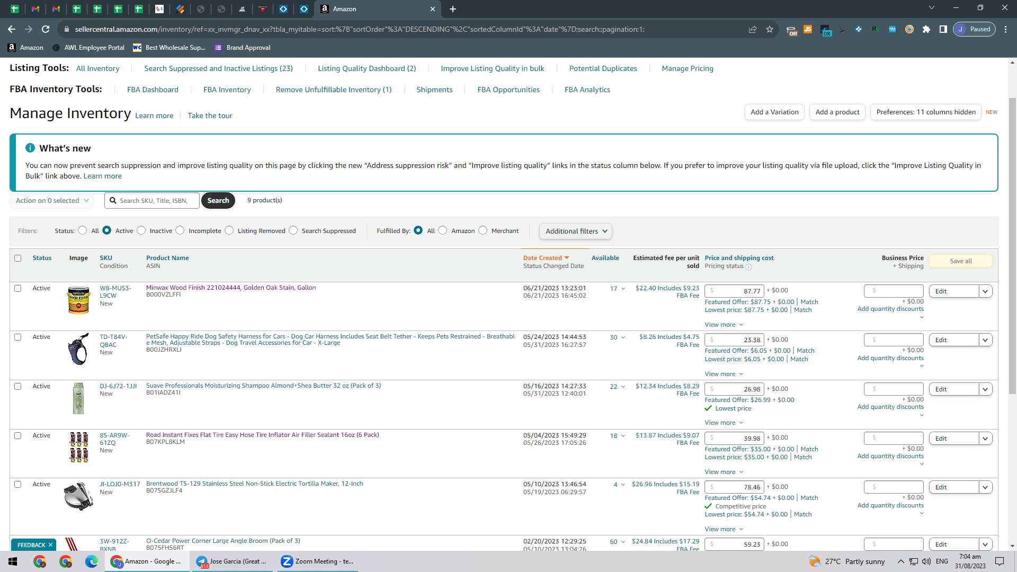Click the SKU search input field
The width and height of the screenshot is (1017, 572).
[152, 201]
